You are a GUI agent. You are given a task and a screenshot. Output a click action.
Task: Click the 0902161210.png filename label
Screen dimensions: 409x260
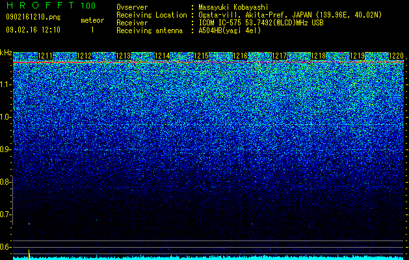[33, 17]
